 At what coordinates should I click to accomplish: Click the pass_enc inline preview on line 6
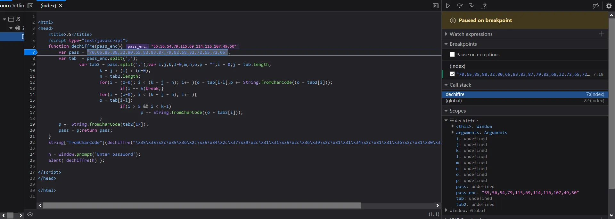coord(182,46)
